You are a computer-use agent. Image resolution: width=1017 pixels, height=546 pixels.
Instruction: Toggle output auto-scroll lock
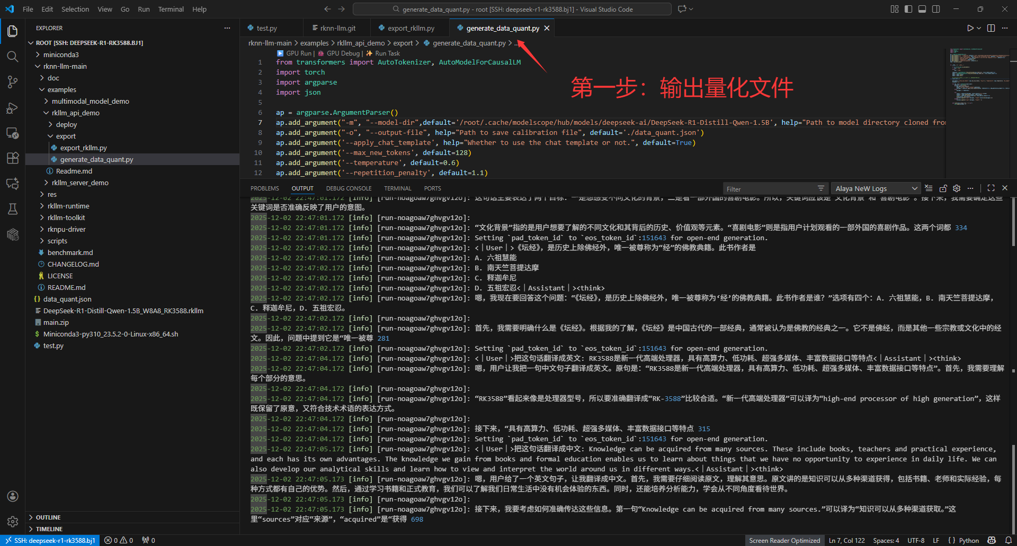point(943,188)
